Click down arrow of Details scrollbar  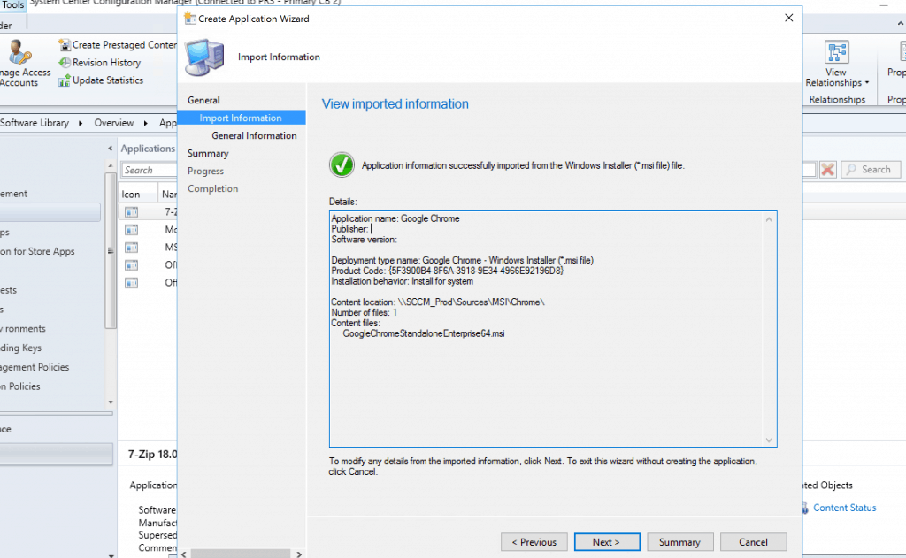(769, 440)
